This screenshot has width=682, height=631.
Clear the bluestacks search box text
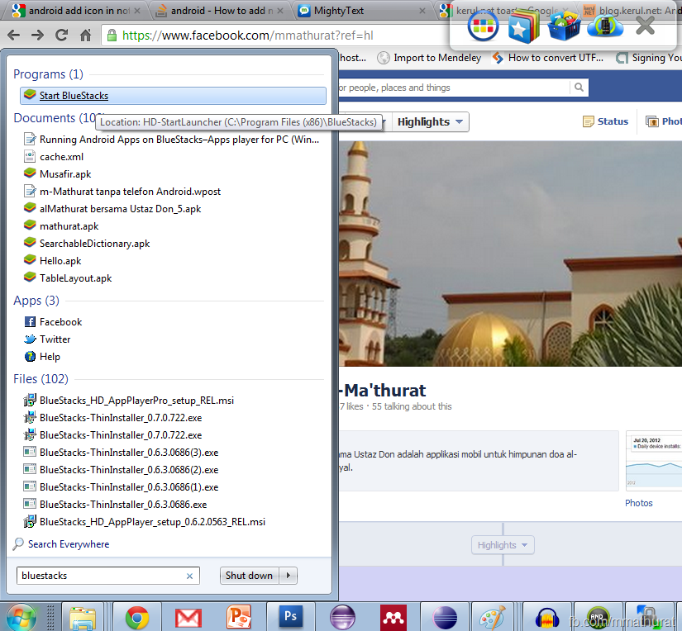(189, 576)
